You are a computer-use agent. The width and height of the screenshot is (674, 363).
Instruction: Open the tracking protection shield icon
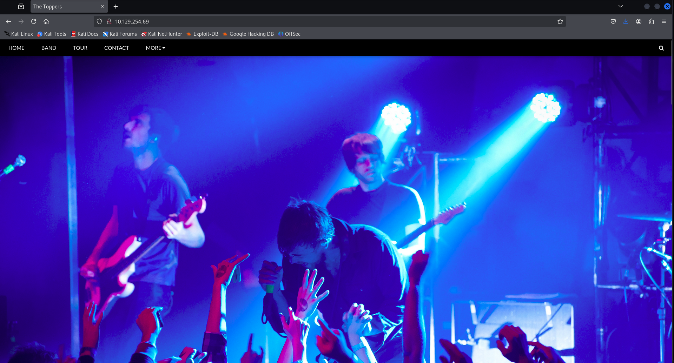click(x=99, y=21)
